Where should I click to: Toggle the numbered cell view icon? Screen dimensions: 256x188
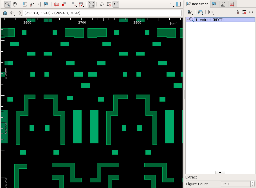tap(171, 4)
